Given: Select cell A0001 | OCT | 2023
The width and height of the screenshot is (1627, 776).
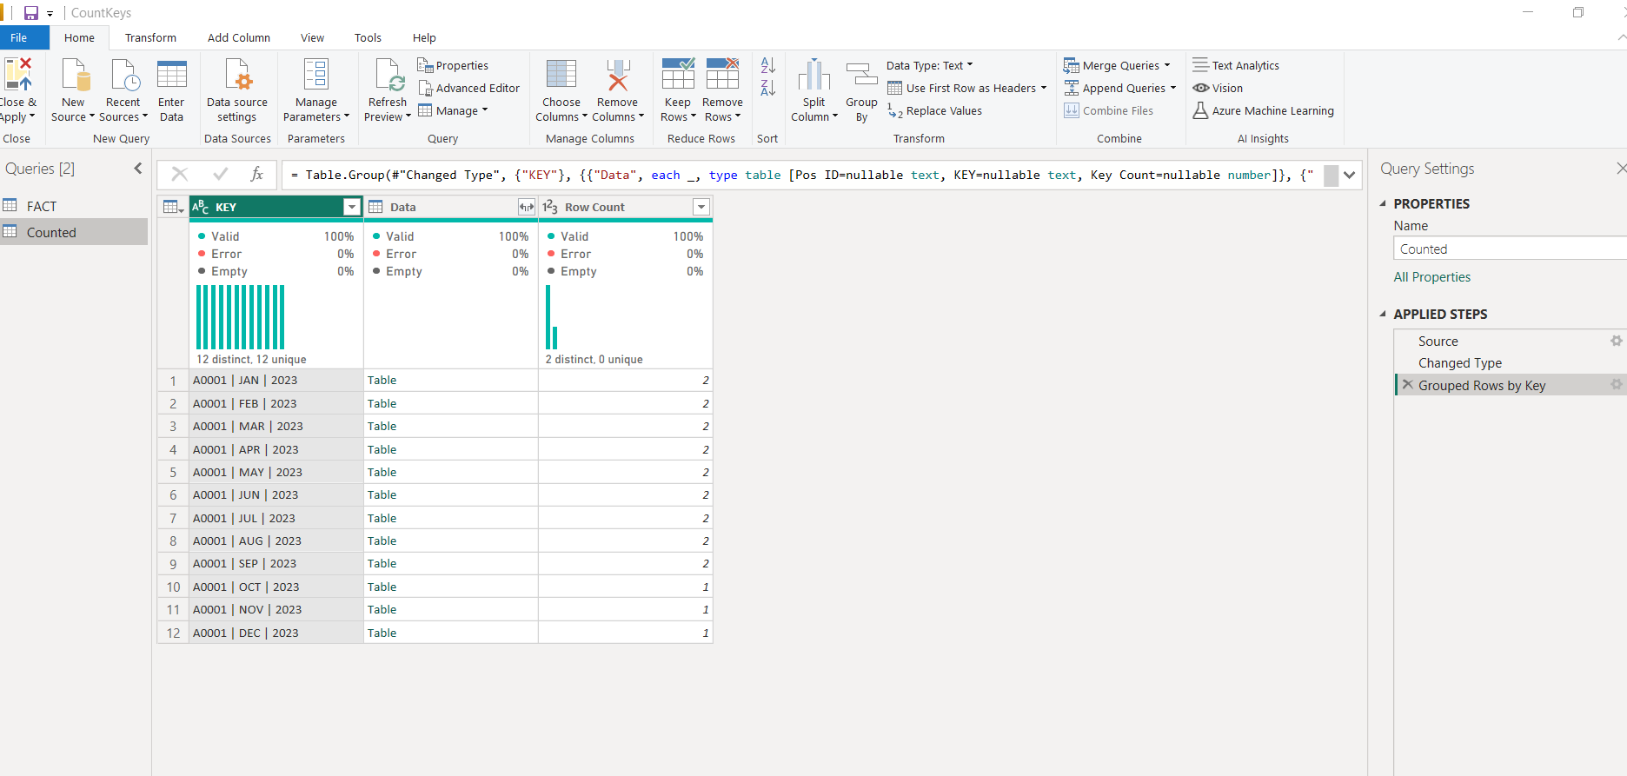Looking at the screenshot, I should pos(276,587).
